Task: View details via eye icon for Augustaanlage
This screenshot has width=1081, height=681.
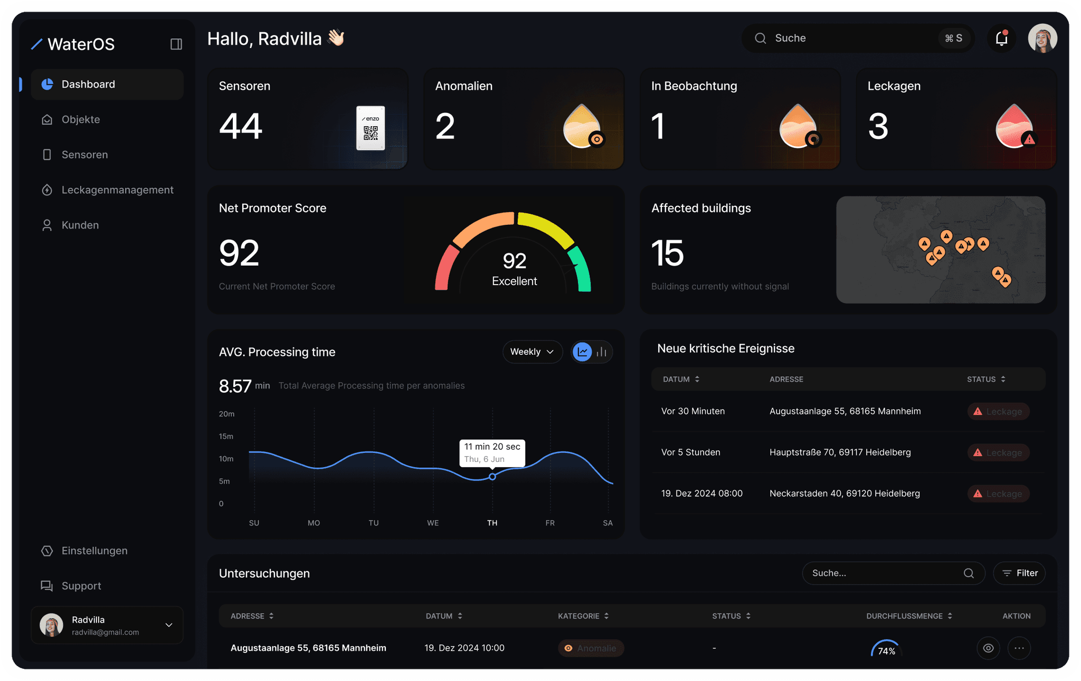Action: pos(988,648)
